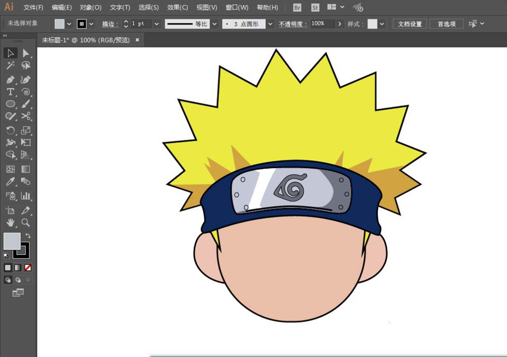Click the 首选项 button
The height and width of the screenshot is (357, 507).
pos(447,24)
